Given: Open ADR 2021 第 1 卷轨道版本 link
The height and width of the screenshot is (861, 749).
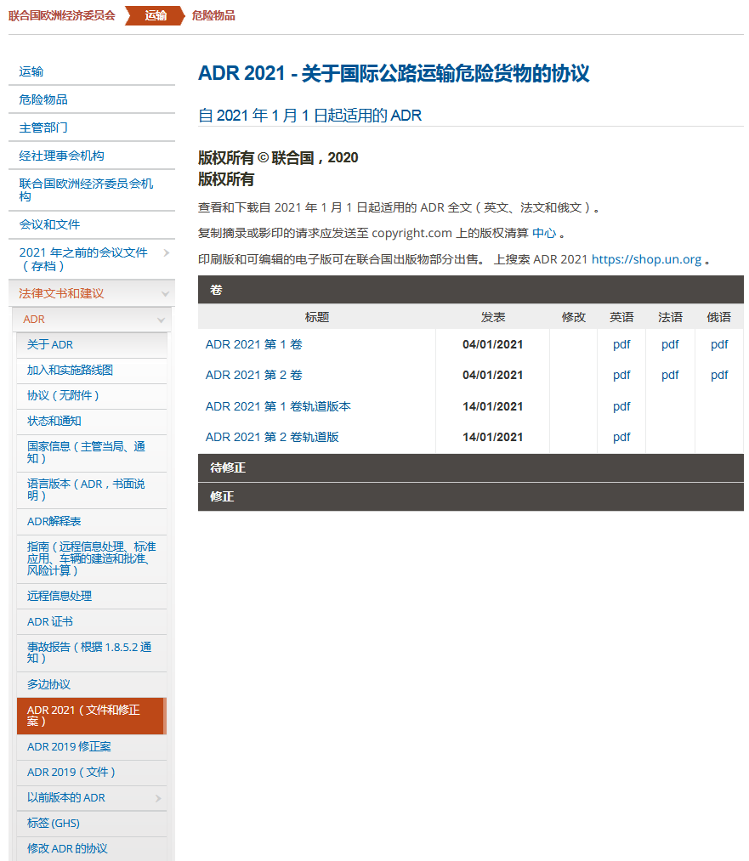Looking at the screenshot, I should (278, 406).
